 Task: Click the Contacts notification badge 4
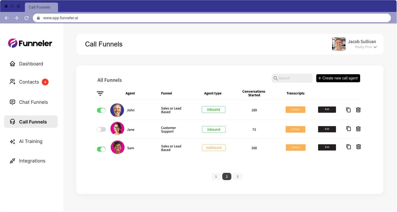45,82
